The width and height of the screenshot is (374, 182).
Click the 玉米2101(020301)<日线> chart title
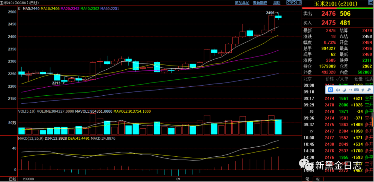click(20, 3)
